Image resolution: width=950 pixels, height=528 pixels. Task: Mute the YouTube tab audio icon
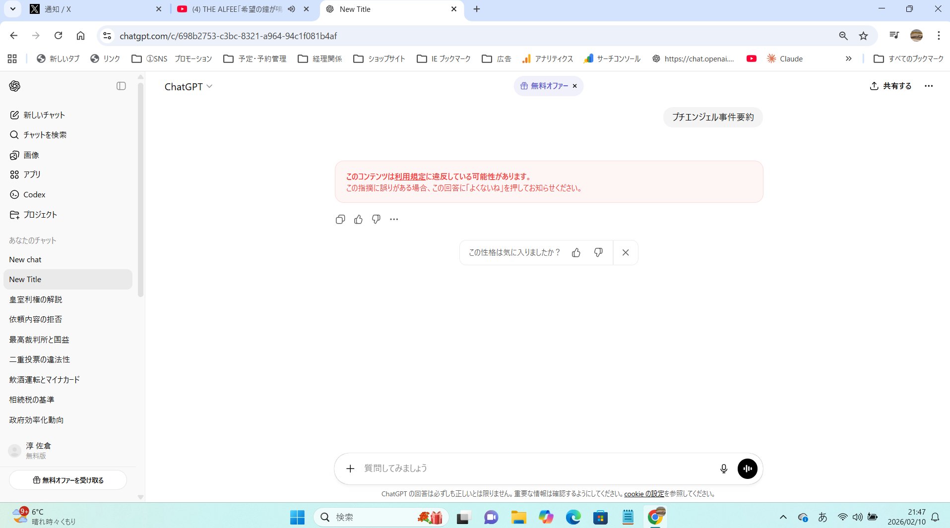pyautogui.click(x=292, y=9)
